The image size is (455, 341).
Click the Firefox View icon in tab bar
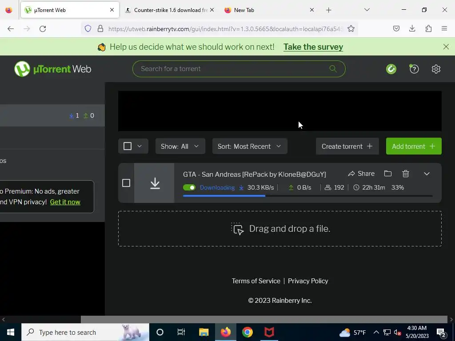[x=9, y=10]
